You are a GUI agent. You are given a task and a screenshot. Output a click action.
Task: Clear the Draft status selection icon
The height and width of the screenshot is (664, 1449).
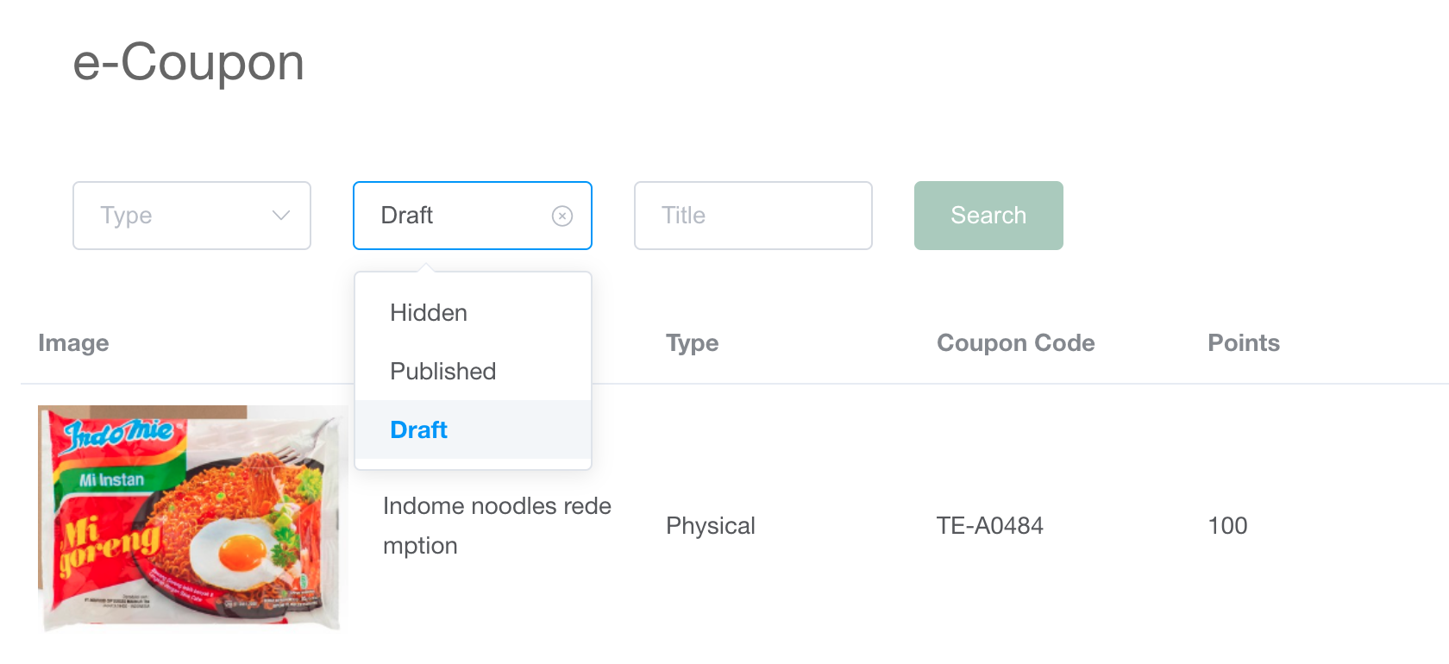point(562,216)
